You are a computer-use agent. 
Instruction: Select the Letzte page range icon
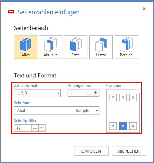click(x=101, y=47)
